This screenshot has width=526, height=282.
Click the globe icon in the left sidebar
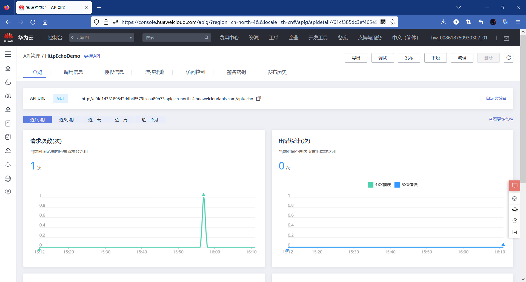click(8, 179)
